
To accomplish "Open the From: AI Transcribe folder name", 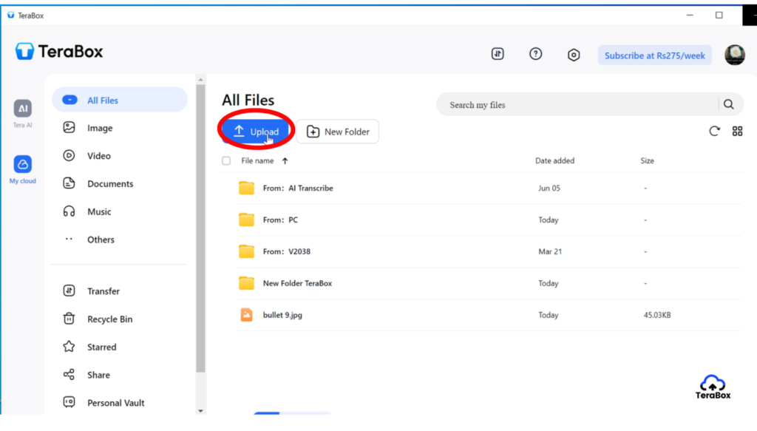I will [298, 189].
